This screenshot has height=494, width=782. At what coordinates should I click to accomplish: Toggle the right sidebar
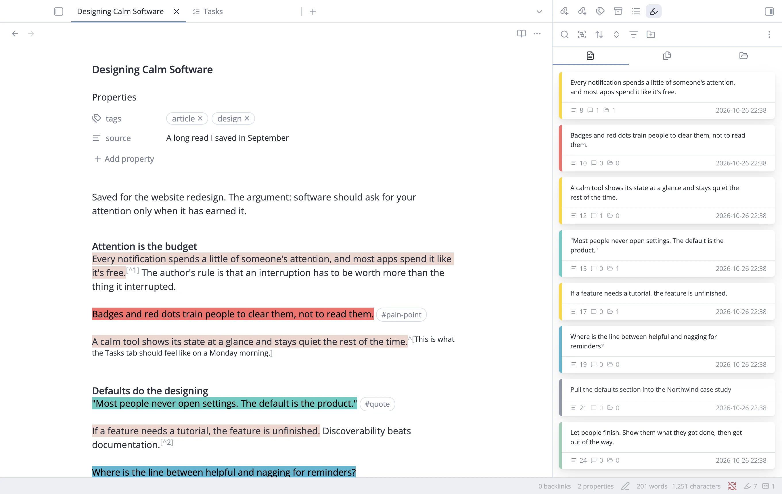[769, 11]
